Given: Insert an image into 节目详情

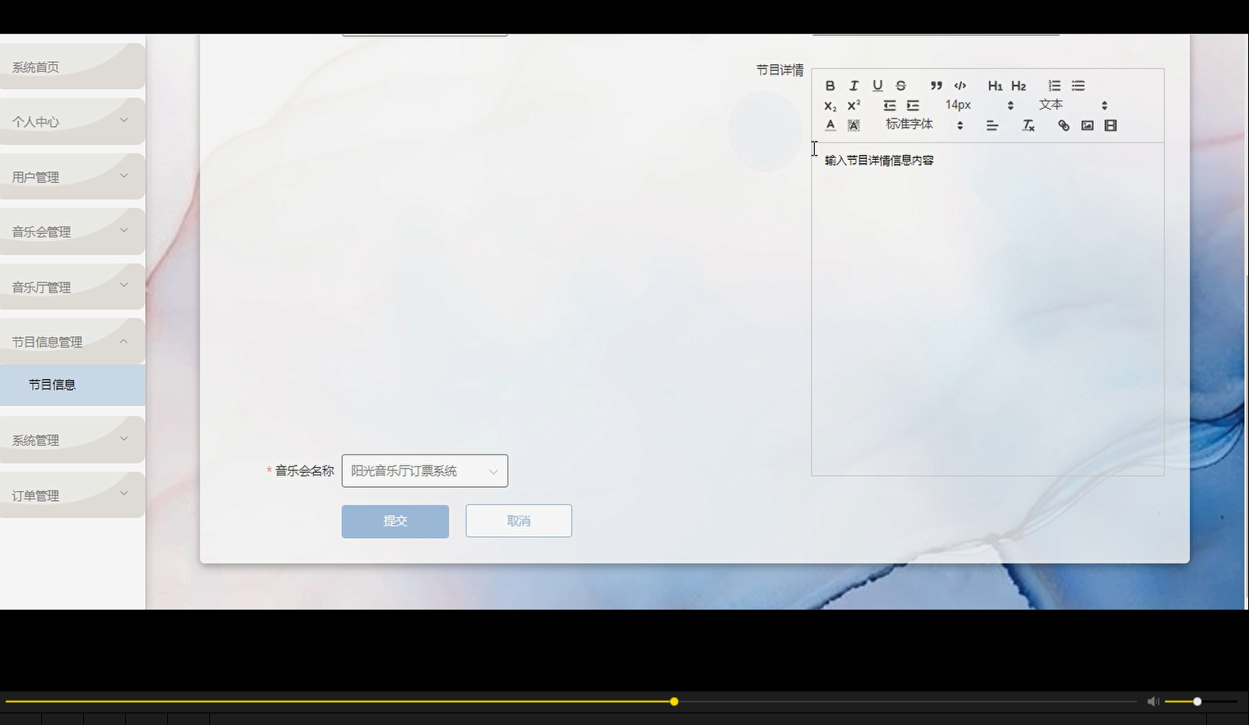Looking at the screenshot, I should [1087, 125].
